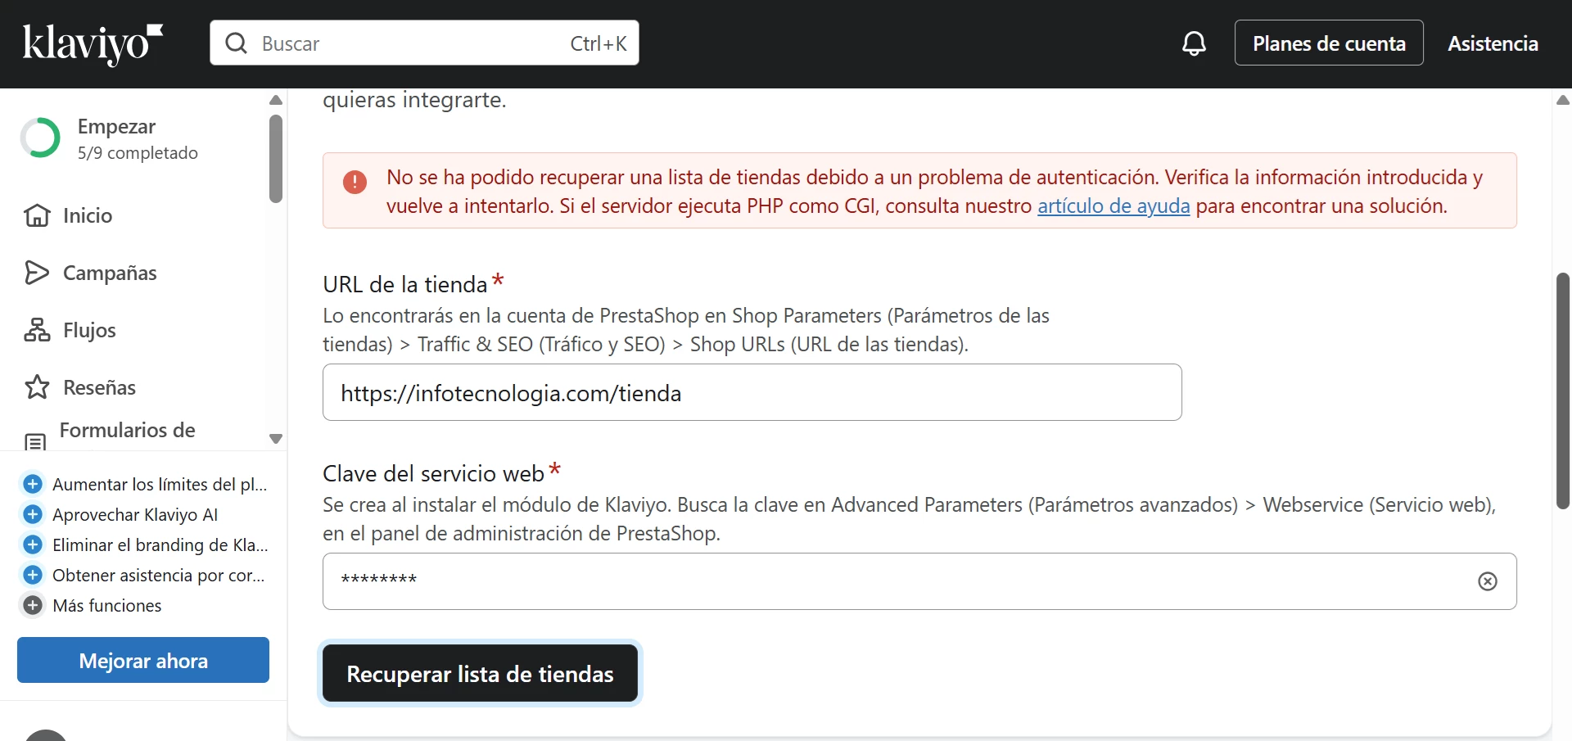
Task: Click the Reseñas star icon
Action: pos(37,387)
